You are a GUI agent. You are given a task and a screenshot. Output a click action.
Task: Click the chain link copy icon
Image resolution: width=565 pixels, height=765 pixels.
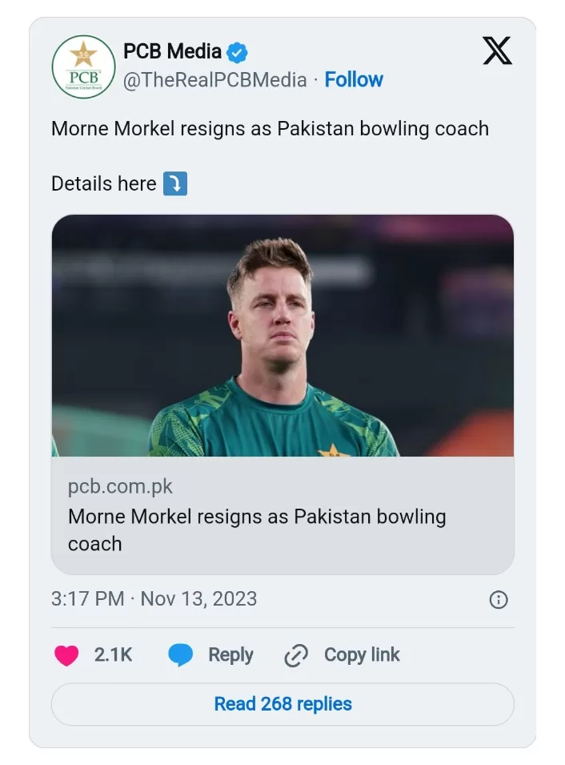296,656
